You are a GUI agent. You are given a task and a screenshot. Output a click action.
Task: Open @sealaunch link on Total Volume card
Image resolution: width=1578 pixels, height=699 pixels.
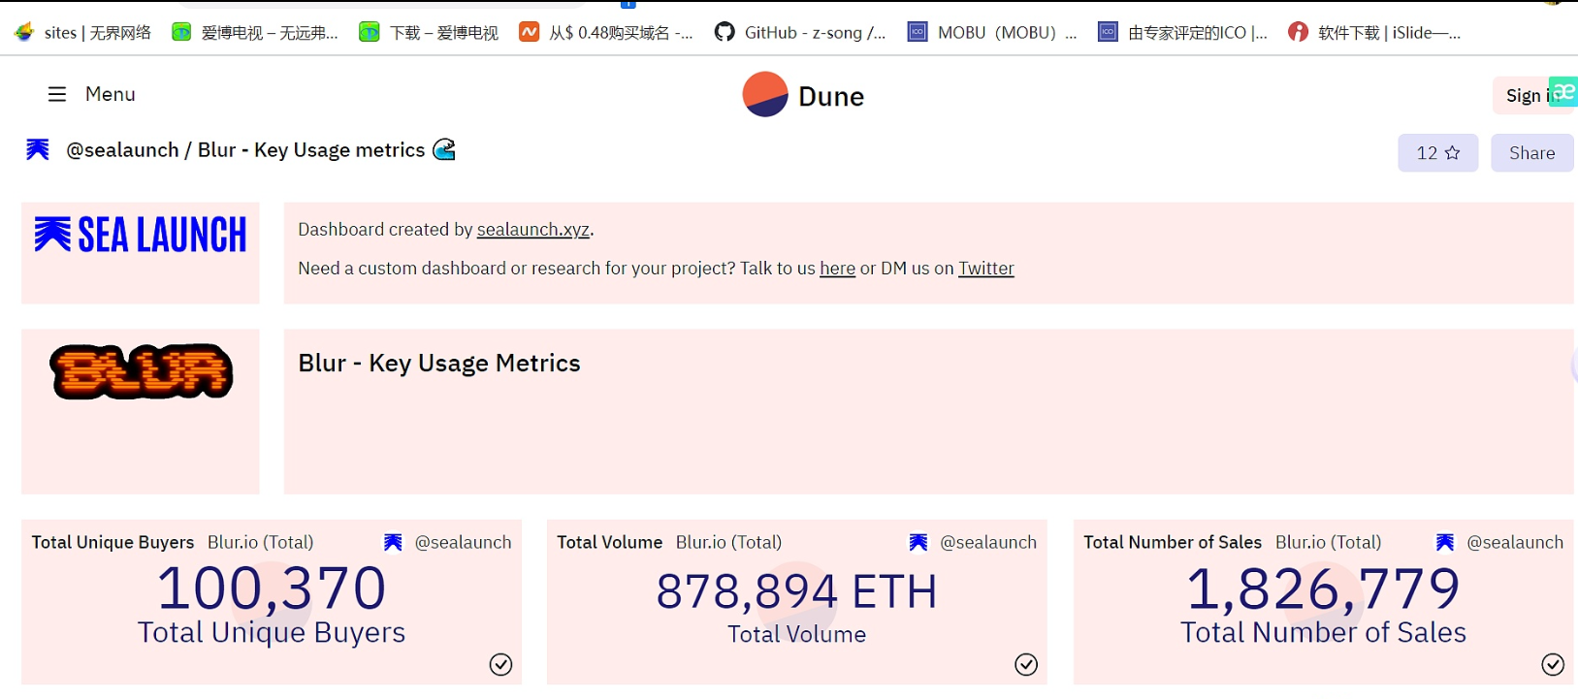(x=987, y=543)
